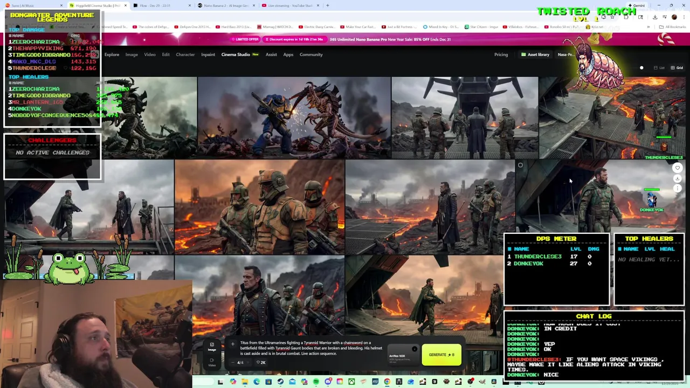The height and width of the screenshot is (388, 690).
Task: Open Spotify from the taskbar
Action: [x=316, y=382]
